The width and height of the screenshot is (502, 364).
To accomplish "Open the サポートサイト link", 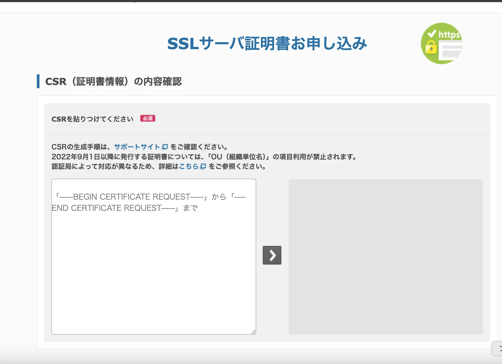I will click(137, 147).
